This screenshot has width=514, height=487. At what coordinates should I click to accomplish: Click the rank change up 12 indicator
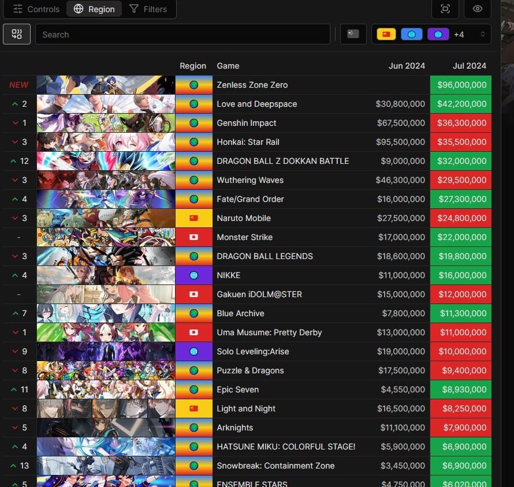(19, 161)
